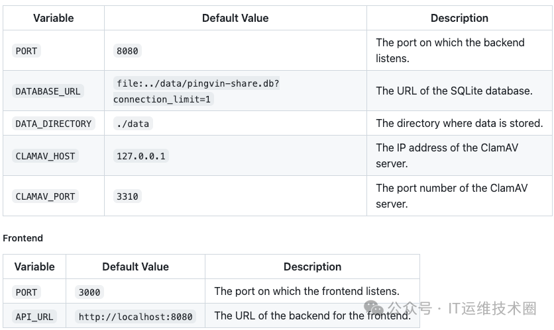This screenshot has width=554, height=330.
Task: Select the API_URL variable code
Action: 34,317
